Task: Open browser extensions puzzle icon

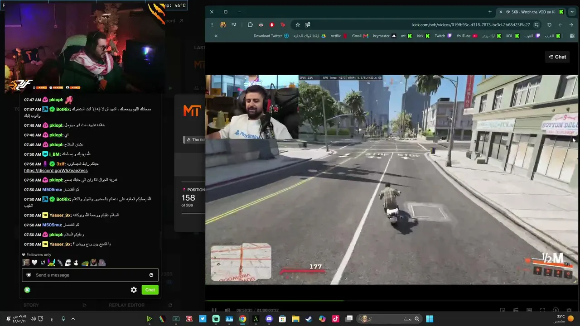Action: 250,25
